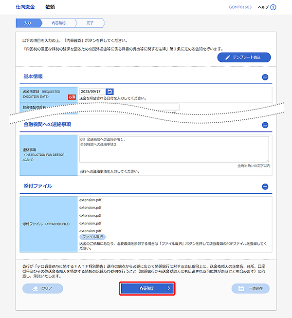Image resolution: width=292 pixels, height=318 pixels.
Task: Open the calendar date picker icon
Action: [109, 92]
